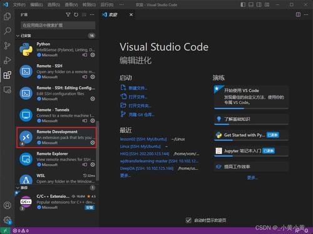Viewport: 313px width, 234px height.
Task: Click More link under walkthroughs
Action: tap(252, 178)
